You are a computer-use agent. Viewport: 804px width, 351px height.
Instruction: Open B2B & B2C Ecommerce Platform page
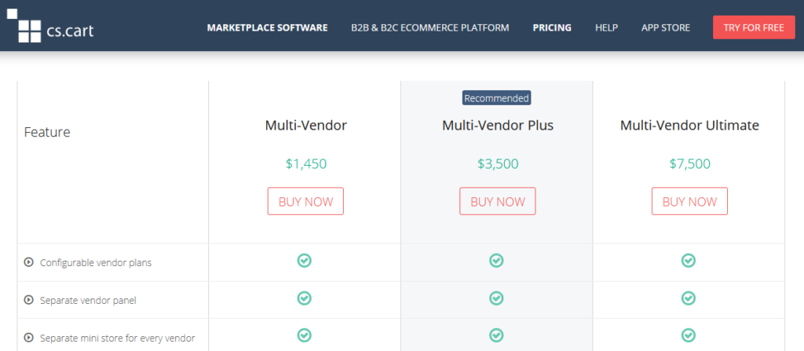click(430, 27)
